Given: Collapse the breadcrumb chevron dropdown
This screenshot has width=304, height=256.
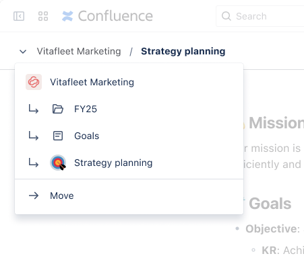Looking at the screenshot, I should click(23, 52).
